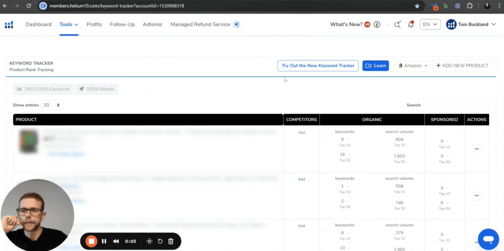Click the 558 search volume value
Image resolution: width=504 pixels, height=251 pixels.
point(400,186)
